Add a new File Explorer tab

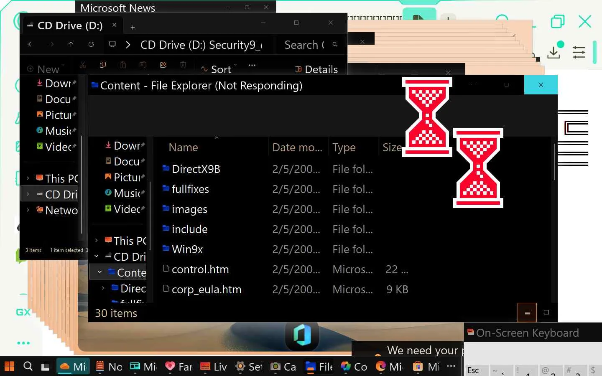[x=133, y=28]
